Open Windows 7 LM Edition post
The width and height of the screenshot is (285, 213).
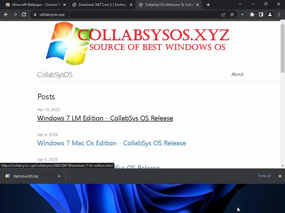[x=105, y=118]
